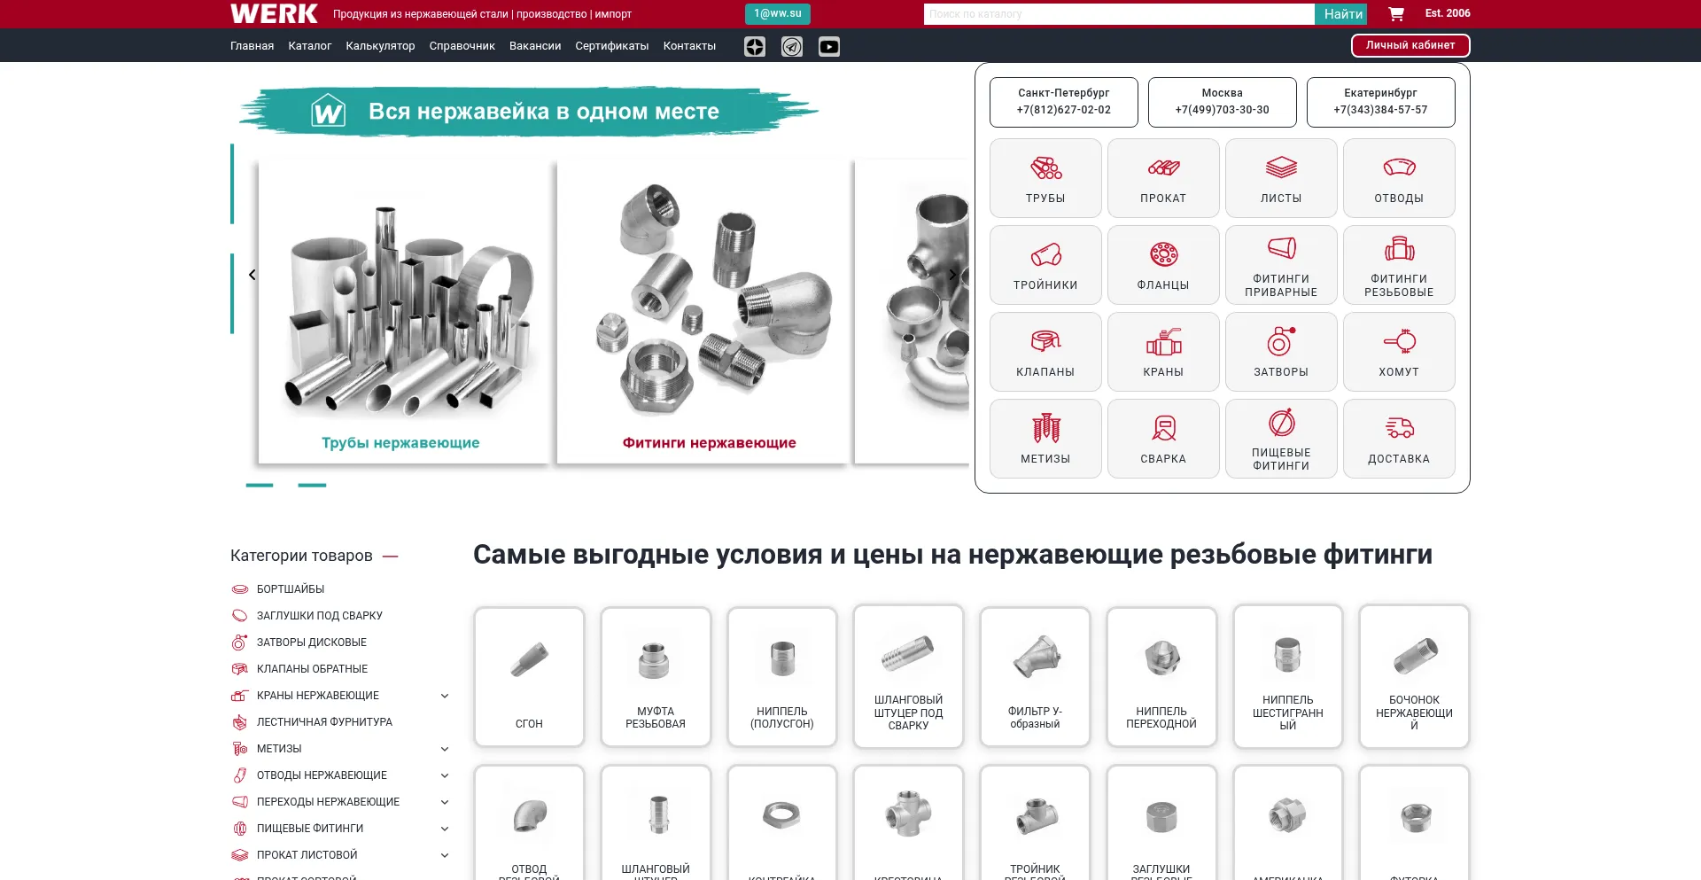Open the YouTube channel icon

(828, 47)
